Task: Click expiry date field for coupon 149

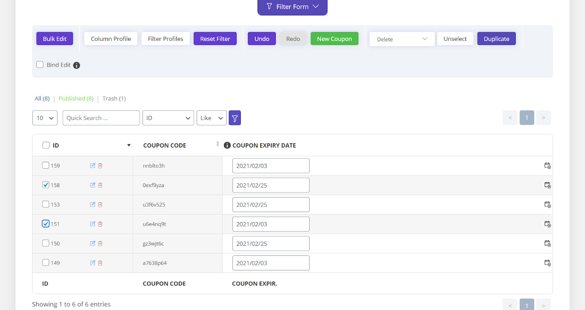Action: pos(271,263)
